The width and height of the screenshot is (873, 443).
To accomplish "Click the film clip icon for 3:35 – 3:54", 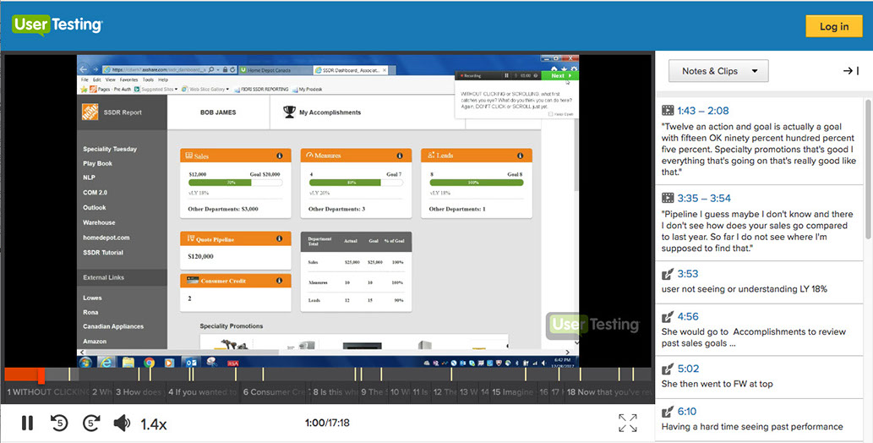I will 668,199.
